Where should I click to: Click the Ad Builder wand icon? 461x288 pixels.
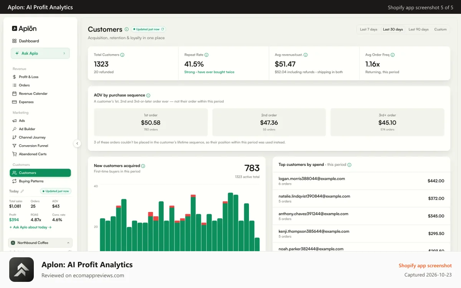click(14, 129)
